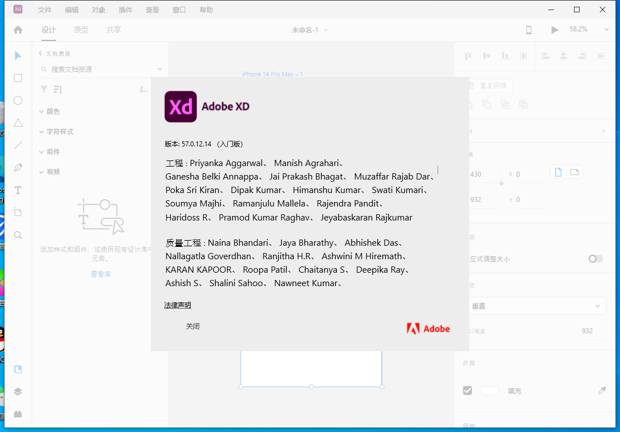Open the Plugins panel

coord(17,414)
